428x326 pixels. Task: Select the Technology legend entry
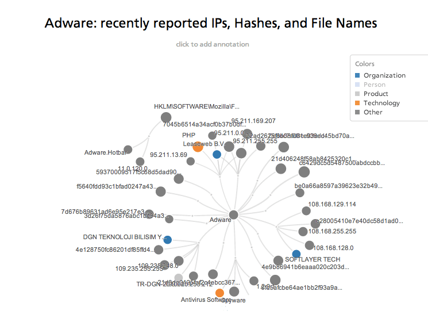click(381, 103)
